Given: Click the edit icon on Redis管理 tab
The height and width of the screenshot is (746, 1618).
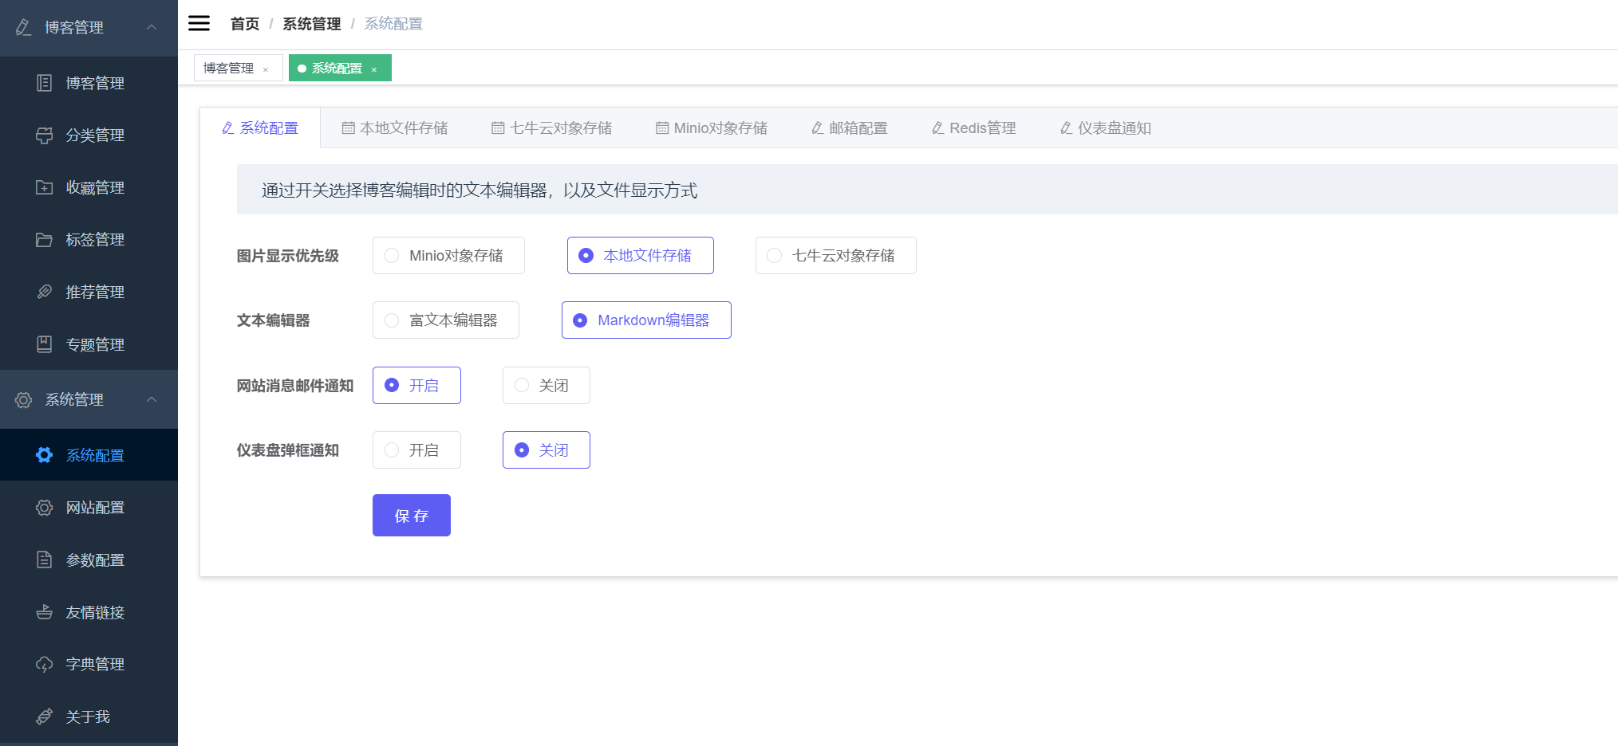Looking at the screenshot, I should pyautogui.click(x=938, y=128).
